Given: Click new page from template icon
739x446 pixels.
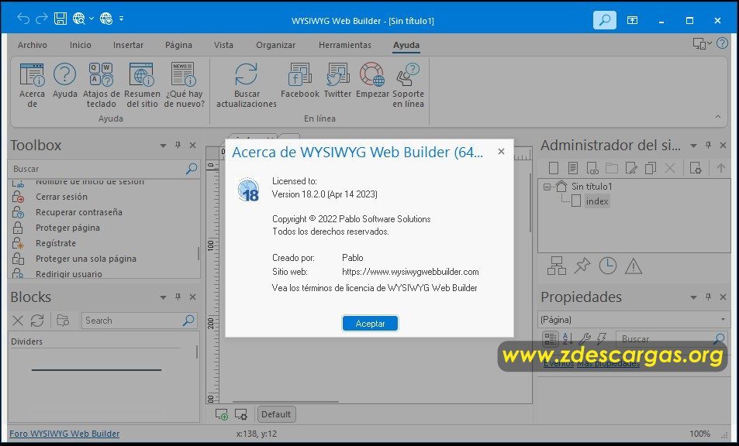Looking at the screenshot, I should coord(572,168).
